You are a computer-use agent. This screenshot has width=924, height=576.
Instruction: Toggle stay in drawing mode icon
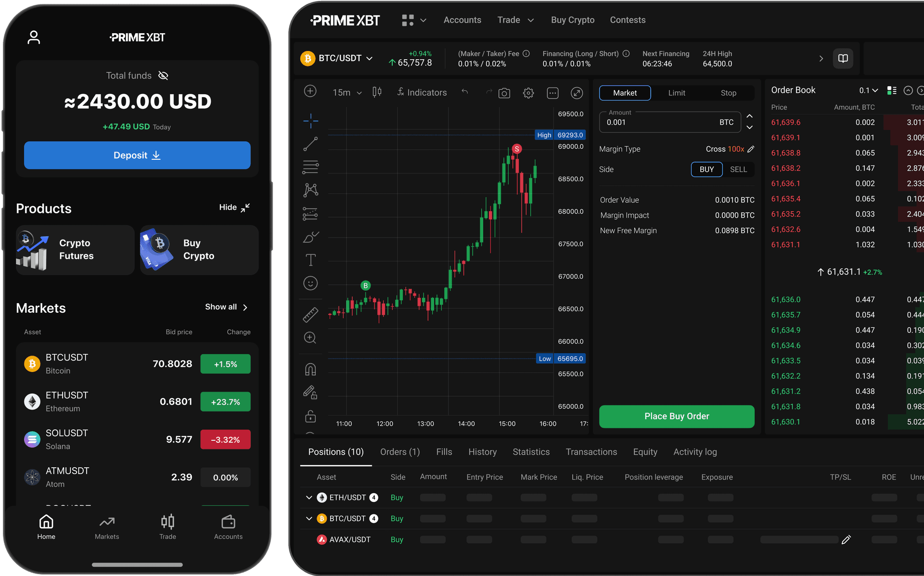coord(310,392)
